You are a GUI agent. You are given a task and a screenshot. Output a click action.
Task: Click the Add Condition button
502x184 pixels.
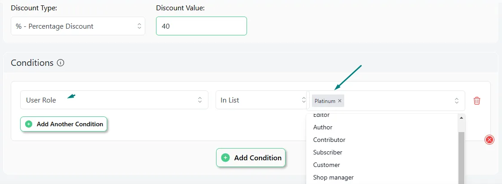click(251, 158)
